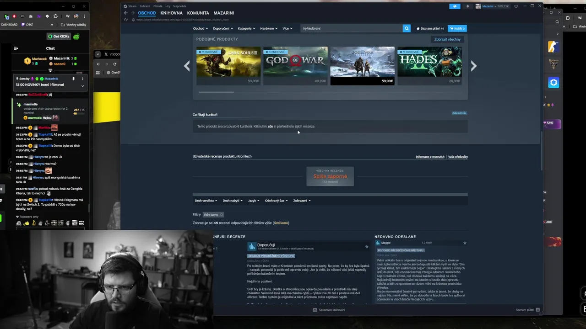Open the Obchod store dropdown

click(x=200, y=28)
